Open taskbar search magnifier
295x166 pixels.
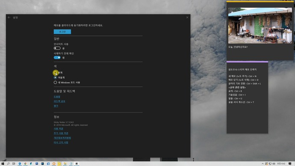tap(8, 164)
